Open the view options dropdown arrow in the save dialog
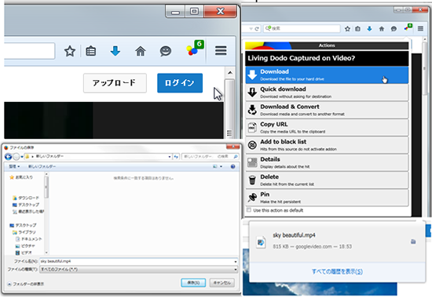Viewport: 432px width, 298px height. coord(221,166)
